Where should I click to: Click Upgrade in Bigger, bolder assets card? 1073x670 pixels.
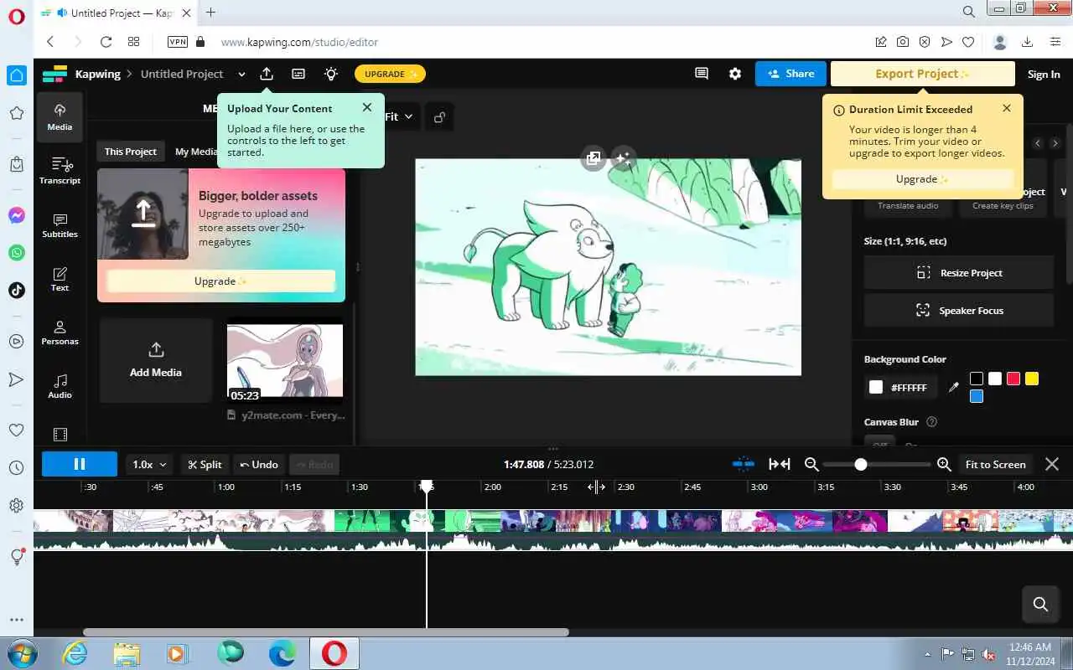(x=221, y=281)
